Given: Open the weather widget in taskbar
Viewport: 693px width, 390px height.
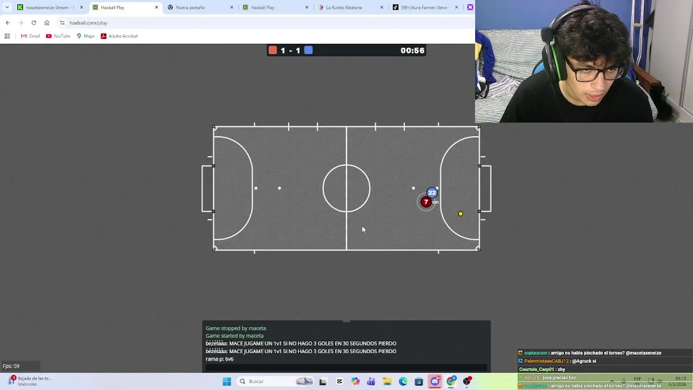Looking at the screenshot, I should (x=29, y=381).
